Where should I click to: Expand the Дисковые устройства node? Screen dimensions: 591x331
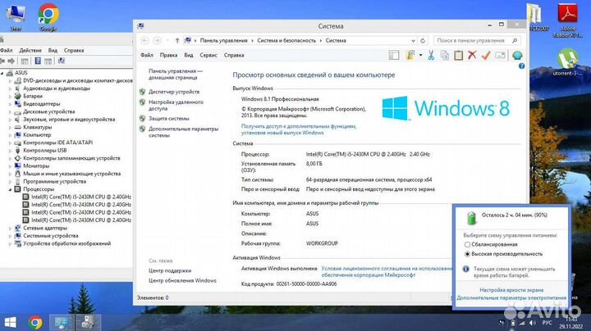pyautogui.click(x=10, y=111)
